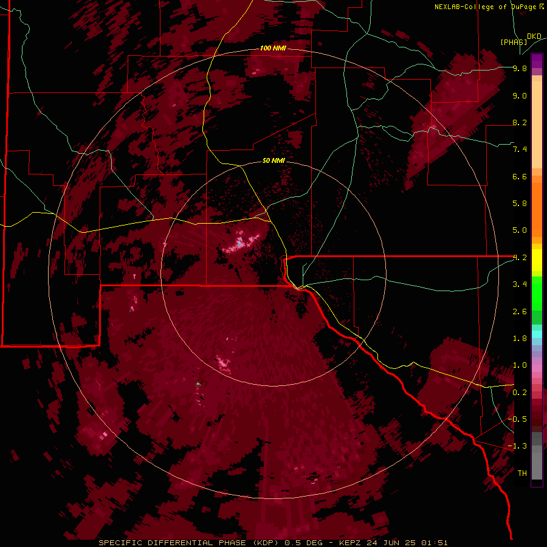Viewport: 547px width, 547px height.
Task: Click the 8.2 scale value
Action: pos(520,122)
